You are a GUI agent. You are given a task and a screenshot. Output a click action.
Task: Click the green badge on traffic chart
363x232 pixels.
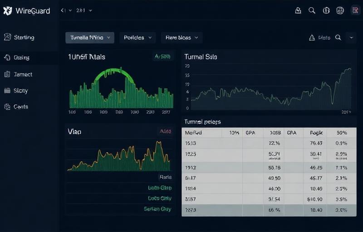162,57
